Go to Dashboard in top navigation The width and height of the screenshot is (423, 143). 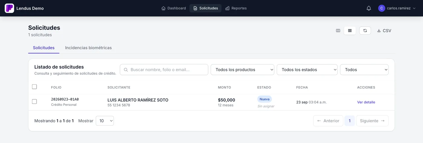174,8
